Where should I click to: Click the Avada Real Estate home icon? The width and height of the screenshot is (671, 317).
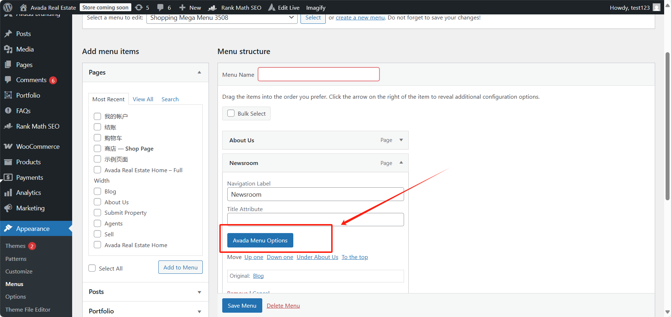(23, 8)
